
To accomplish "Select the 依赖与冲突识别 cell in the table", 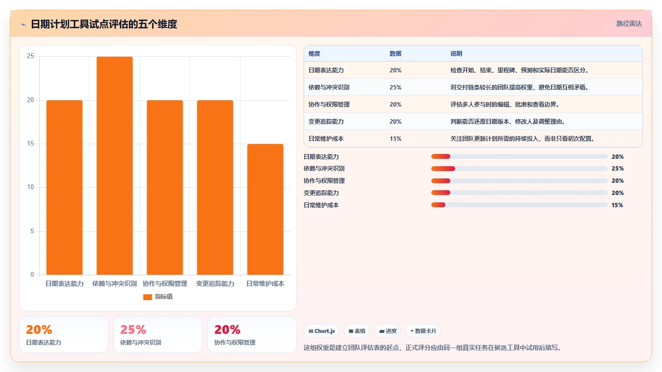I will [x=344, y=87].
